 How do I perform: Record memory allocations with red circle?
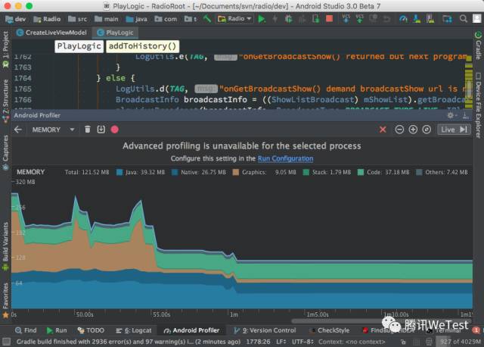pos(114,130)
